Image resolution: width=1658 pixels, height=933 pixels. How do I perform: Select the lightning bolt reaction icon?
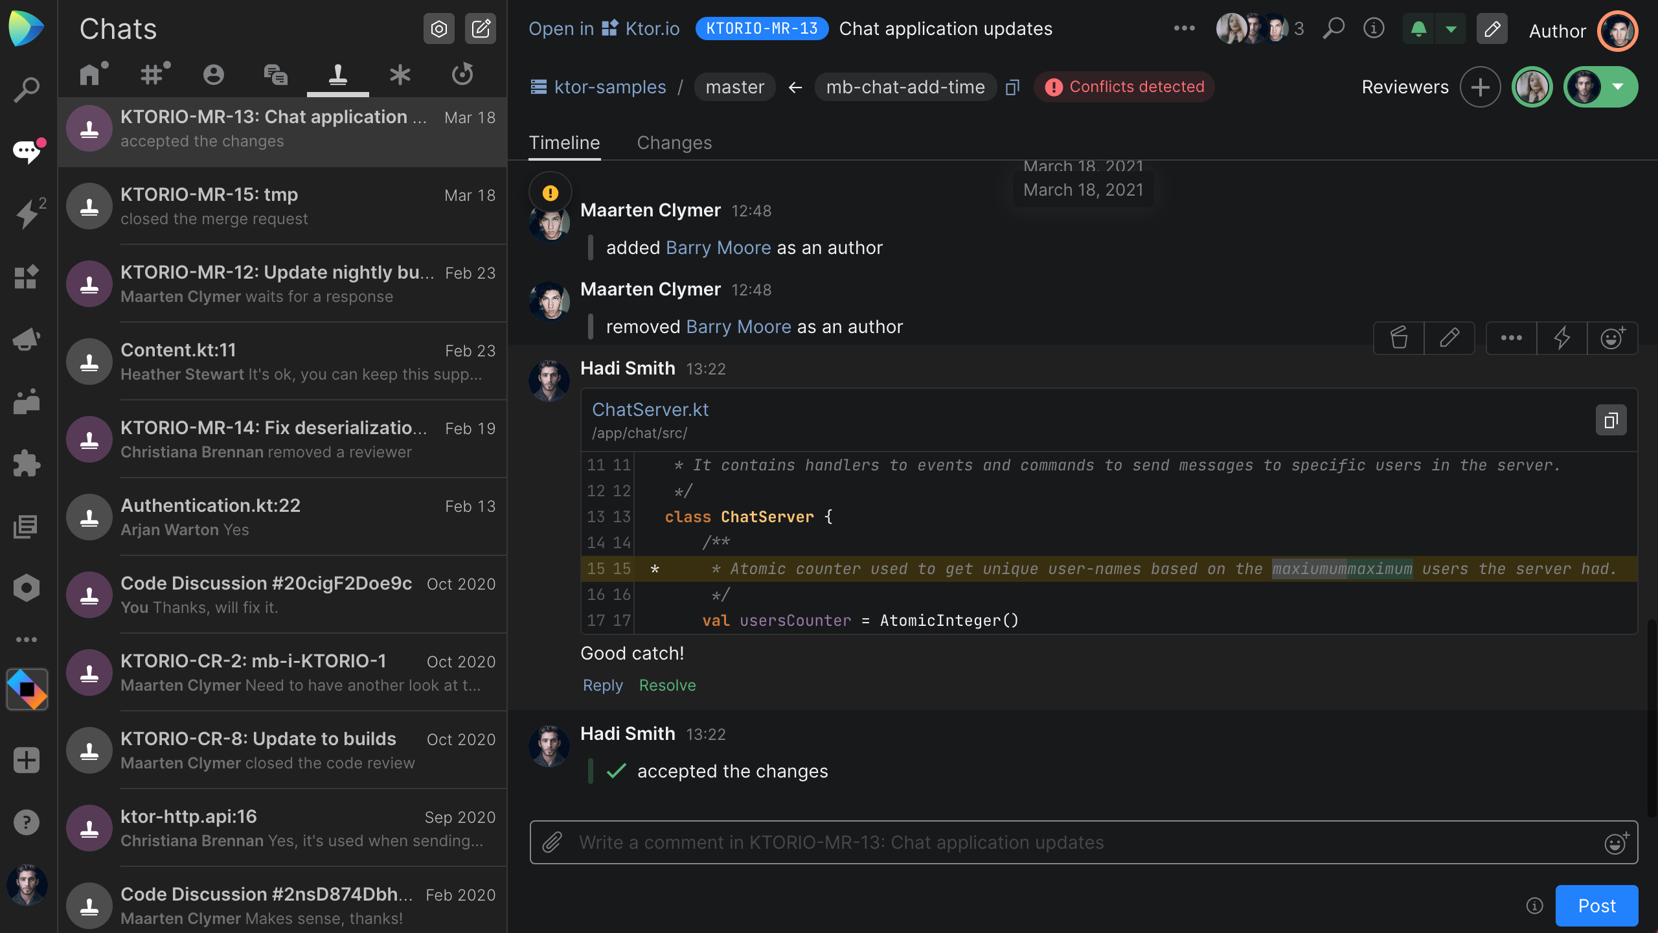click(x=1561, y=338)
